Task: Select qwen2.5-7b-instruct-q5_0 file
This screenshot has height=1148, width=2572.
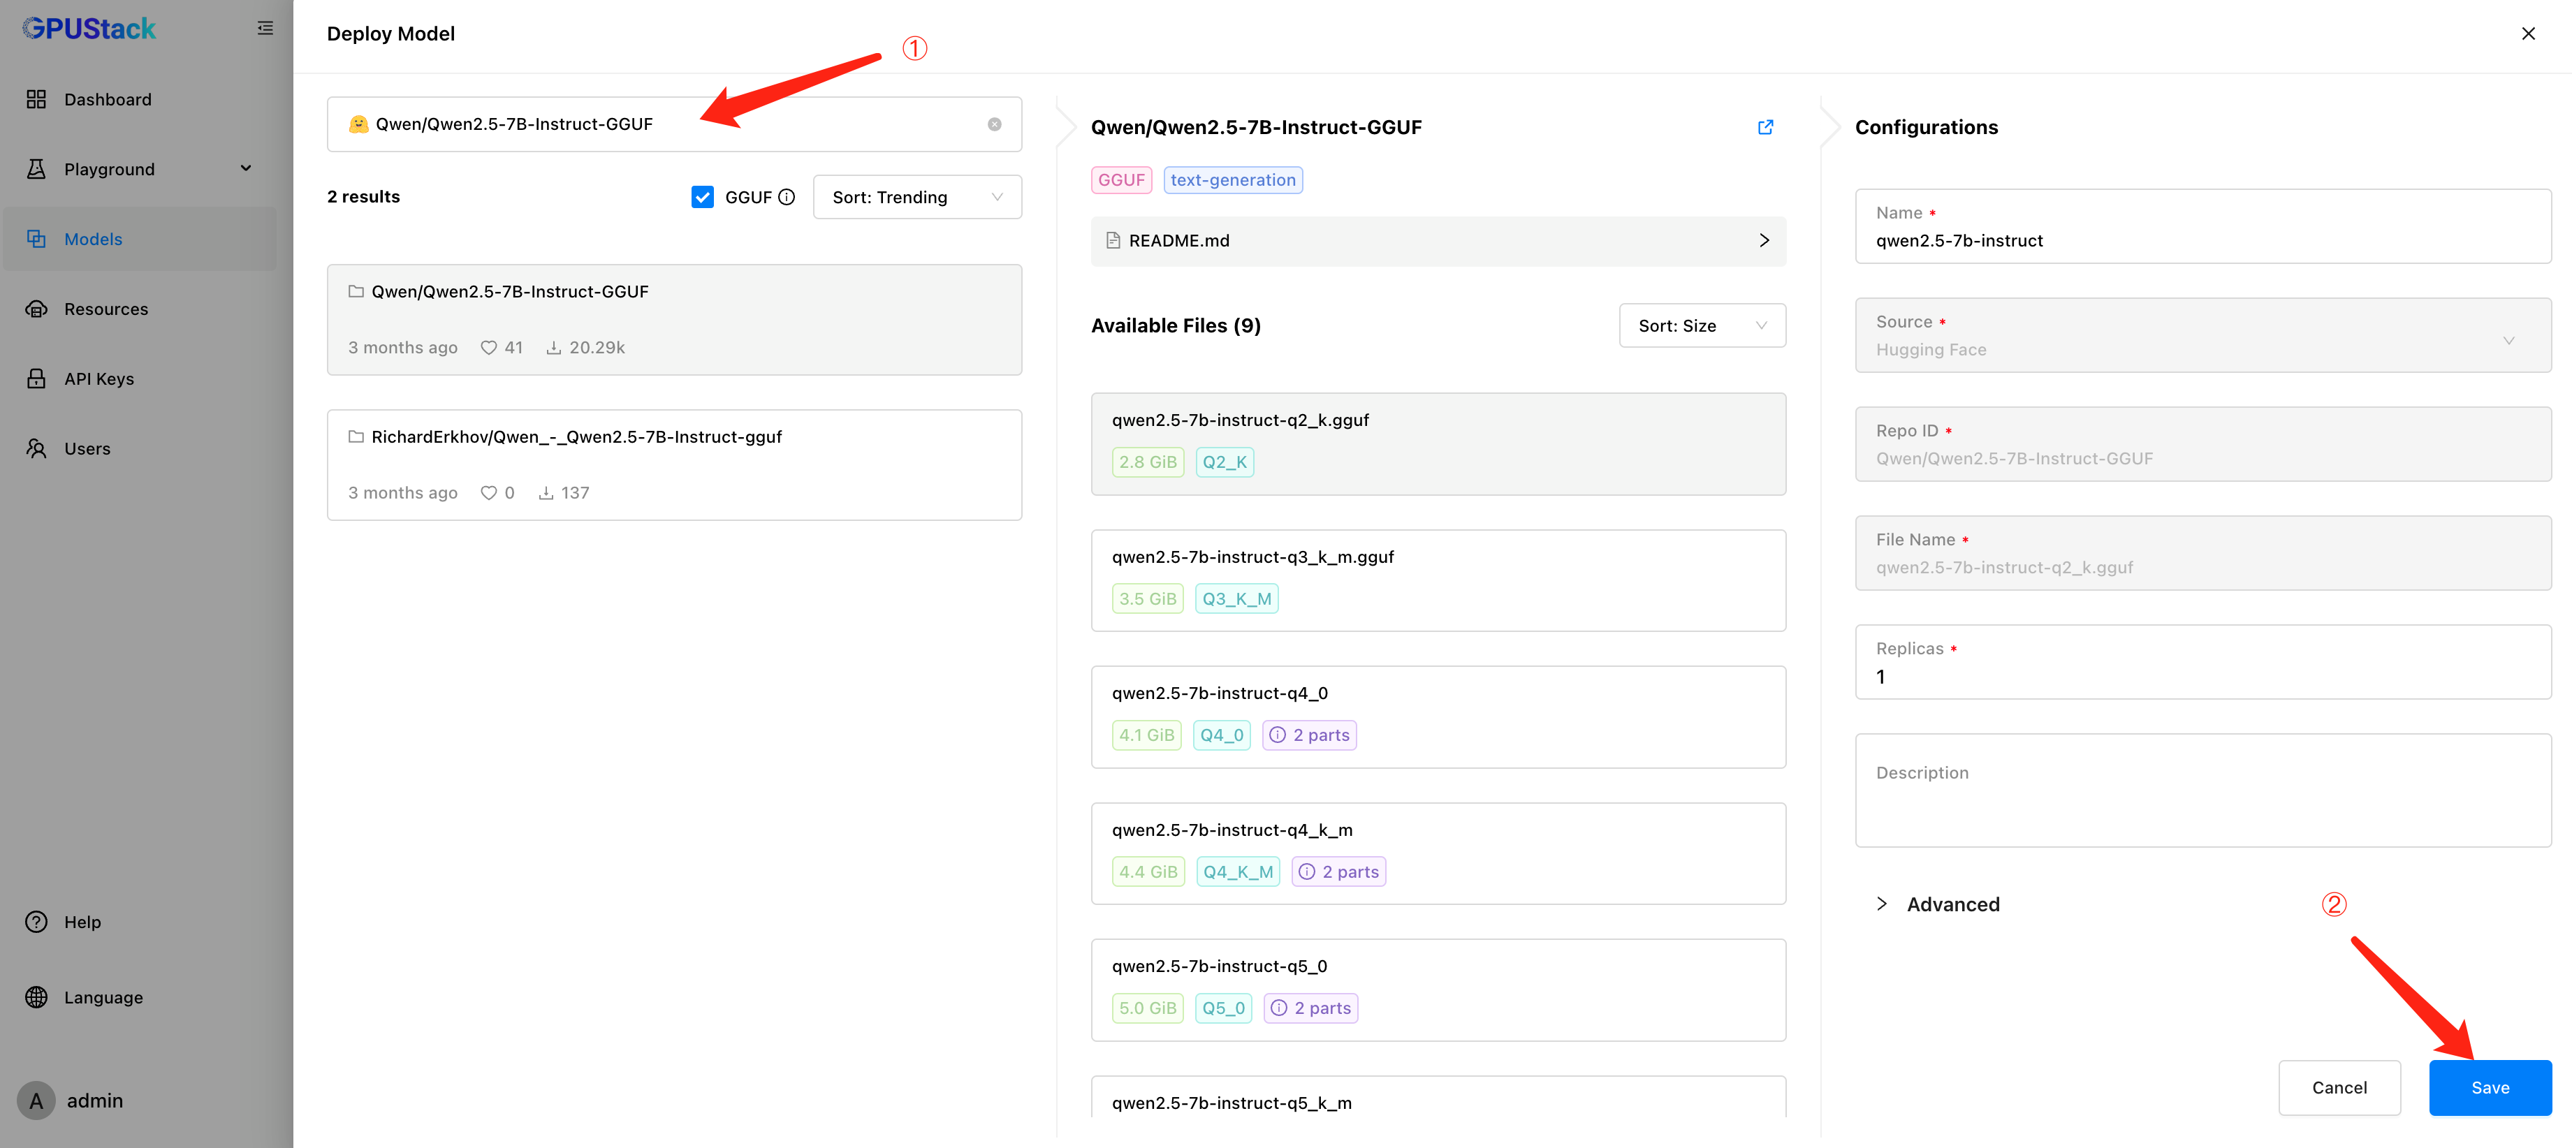Action: click(x=1438, y=989)
